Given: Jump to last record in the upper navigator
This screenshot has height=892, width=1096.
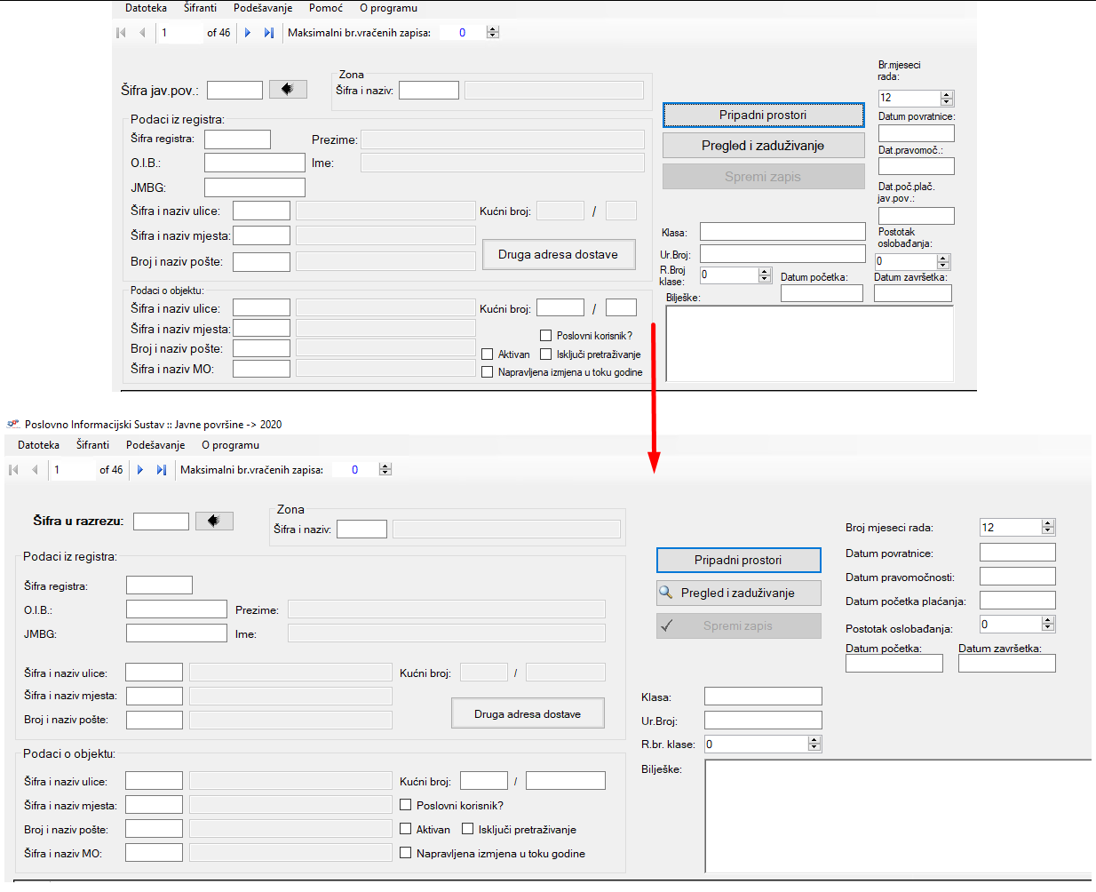Looking at the screenshot, I should (x=268, y=33).
